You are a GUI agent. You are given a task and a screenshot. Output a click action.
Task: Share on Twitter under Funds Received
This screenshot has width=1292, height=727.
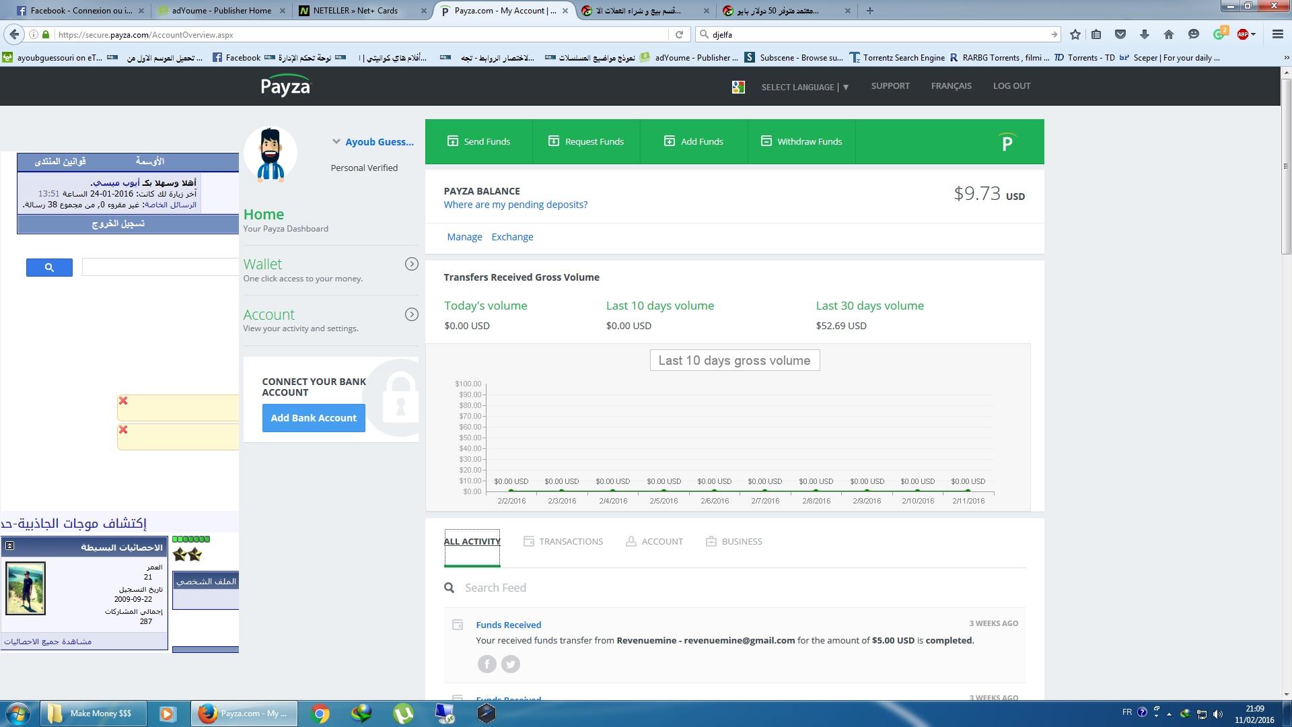point(511,664)
